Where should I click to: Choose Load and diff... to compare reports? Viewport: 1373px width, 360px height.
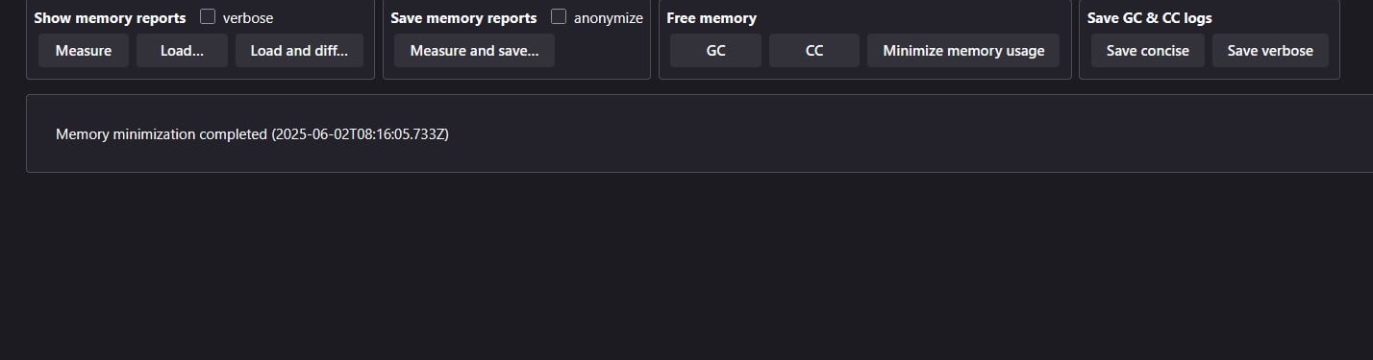pyautogui.click(x=299, y=51)
